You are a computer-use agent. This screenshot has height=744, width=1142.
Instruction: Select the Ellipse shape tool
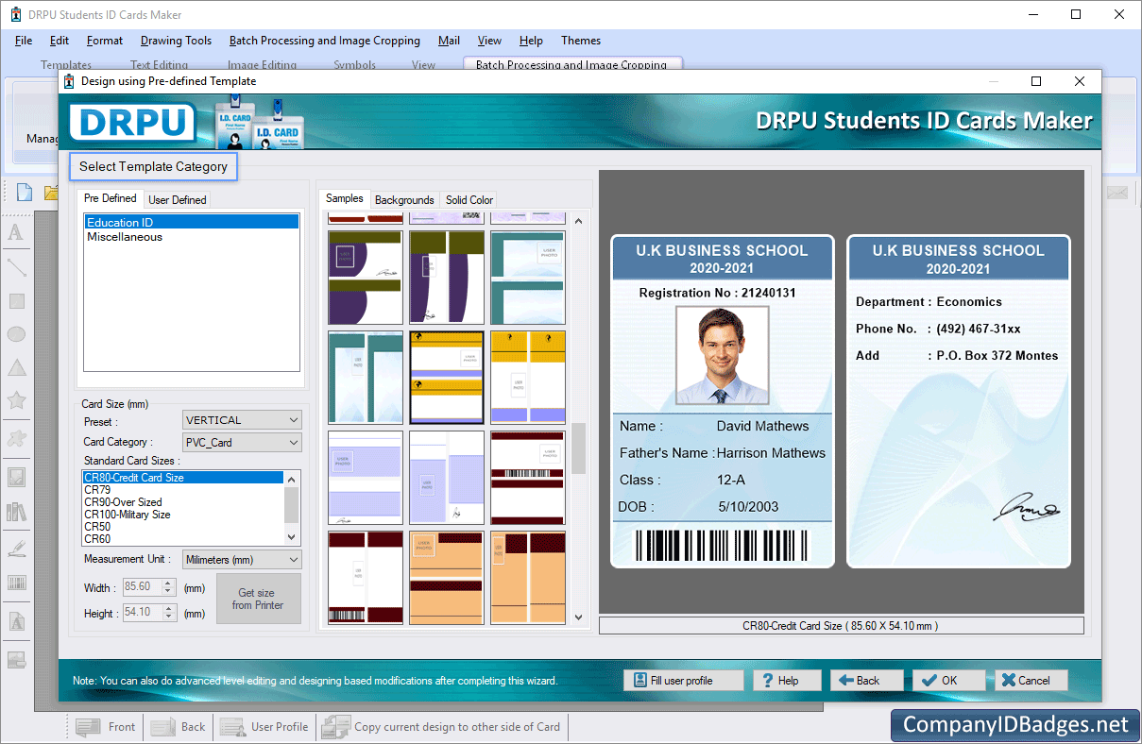(x=17, y=333)
